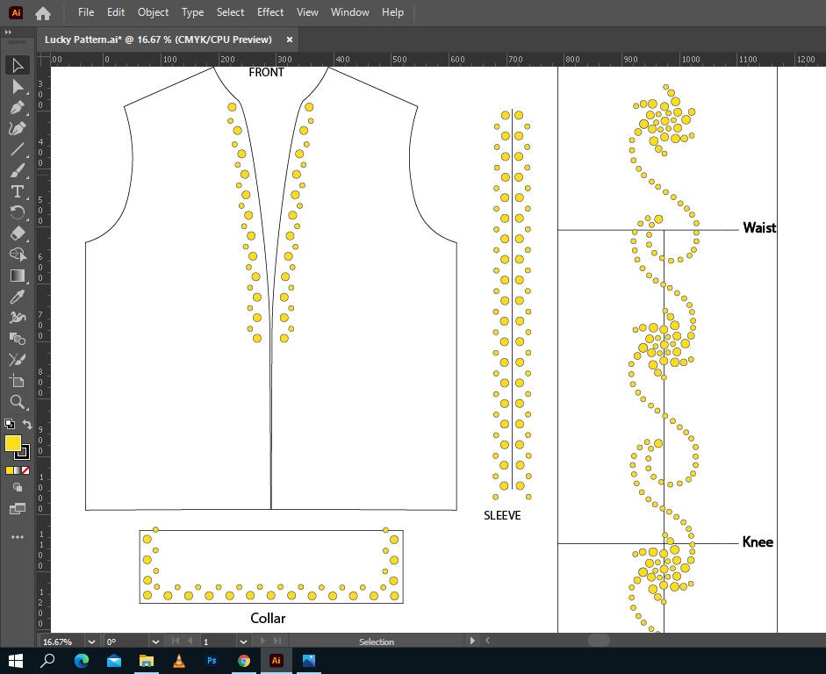Open the Window menu

click(349, 12)
